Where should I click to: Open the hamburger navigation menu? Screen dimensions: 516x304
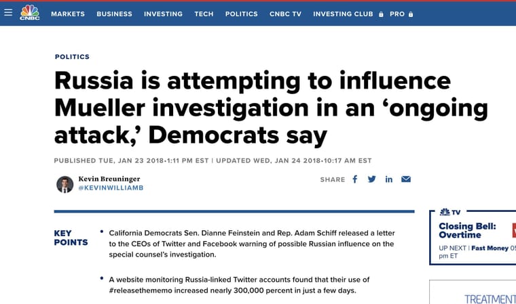[8, 12]
